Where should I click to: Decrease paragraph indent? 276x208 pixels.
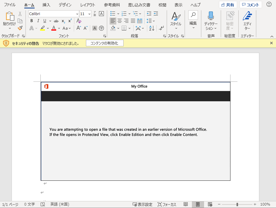(x=149, y=14)
